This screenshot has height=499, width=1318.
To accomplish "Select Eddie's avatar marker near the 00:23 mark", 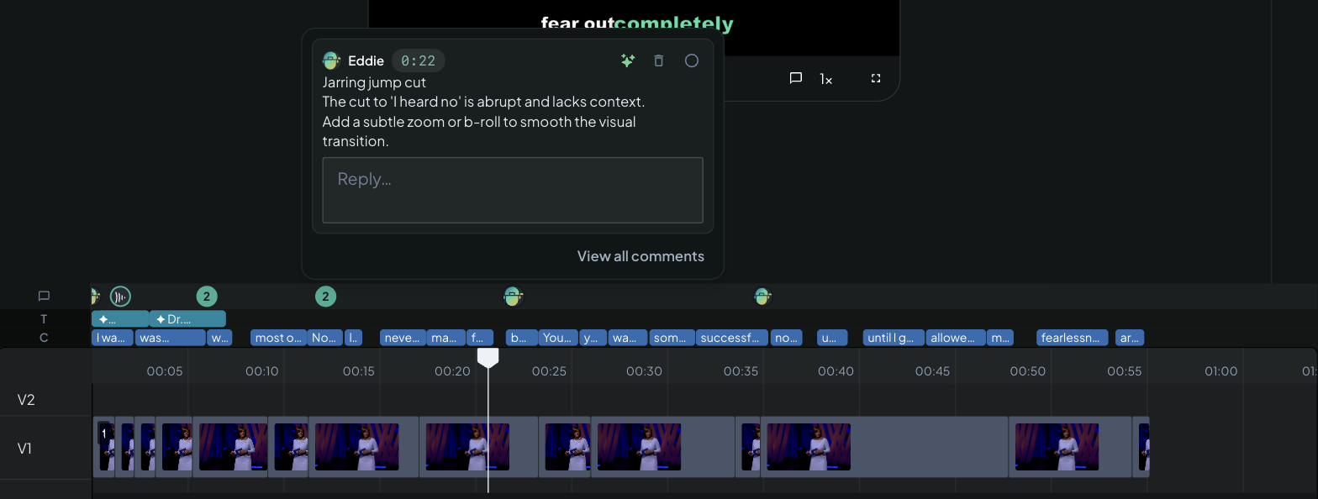I will coord(513,296).
